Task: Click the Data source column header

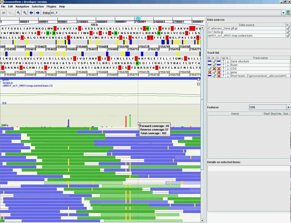Action: (x=246, y=25)
